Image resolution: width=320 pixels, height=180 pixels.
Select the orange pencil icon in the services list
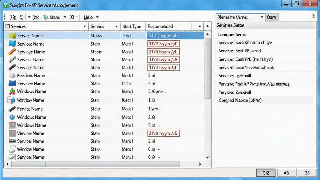click(12, 52)
